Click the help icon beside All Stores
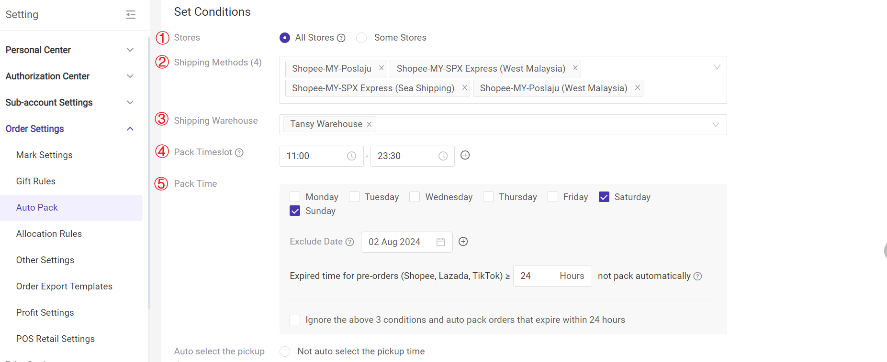The image size is (887, 362). (x=341, y=38)
